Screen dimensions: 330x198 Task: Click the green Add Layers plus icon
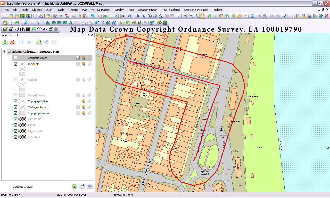pyautogui.click(x=5, y=42)
